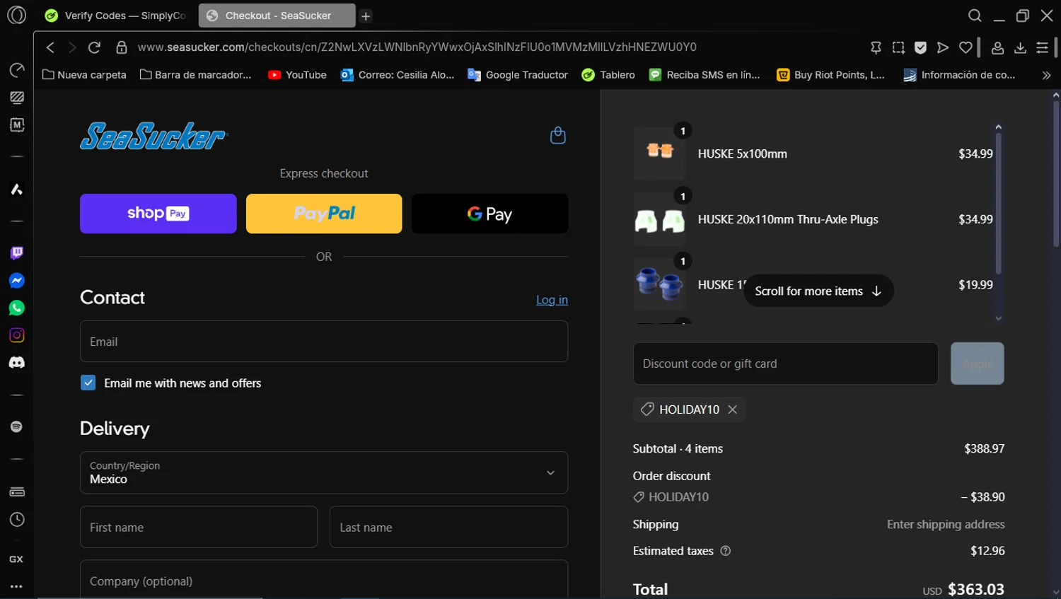
Task: Open WhatsApp in the sidebar
Action: coord(16,308)
